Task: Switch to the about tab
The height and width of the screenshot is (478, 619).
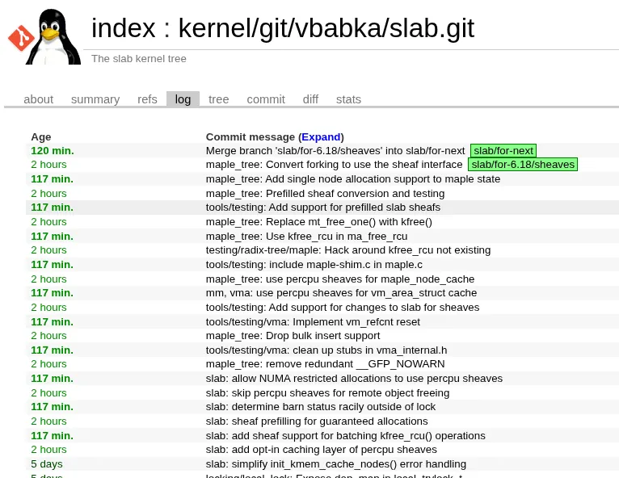Action: coord(38,99)
